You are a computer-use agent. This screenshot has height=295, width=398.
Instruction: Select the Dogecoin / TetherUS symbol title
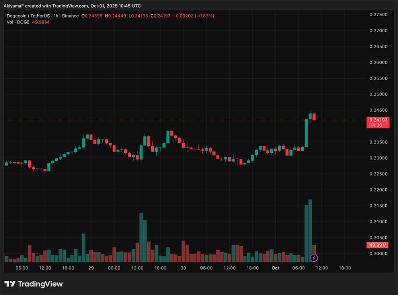[x=28, y=16]
